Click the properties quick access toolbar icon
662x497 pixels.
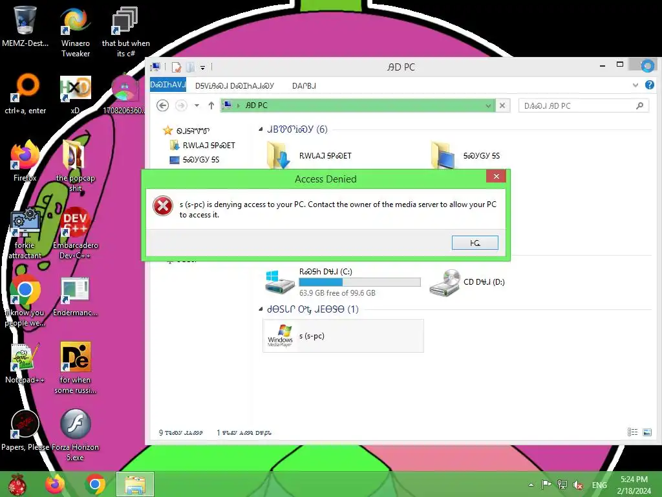[176, 67]
